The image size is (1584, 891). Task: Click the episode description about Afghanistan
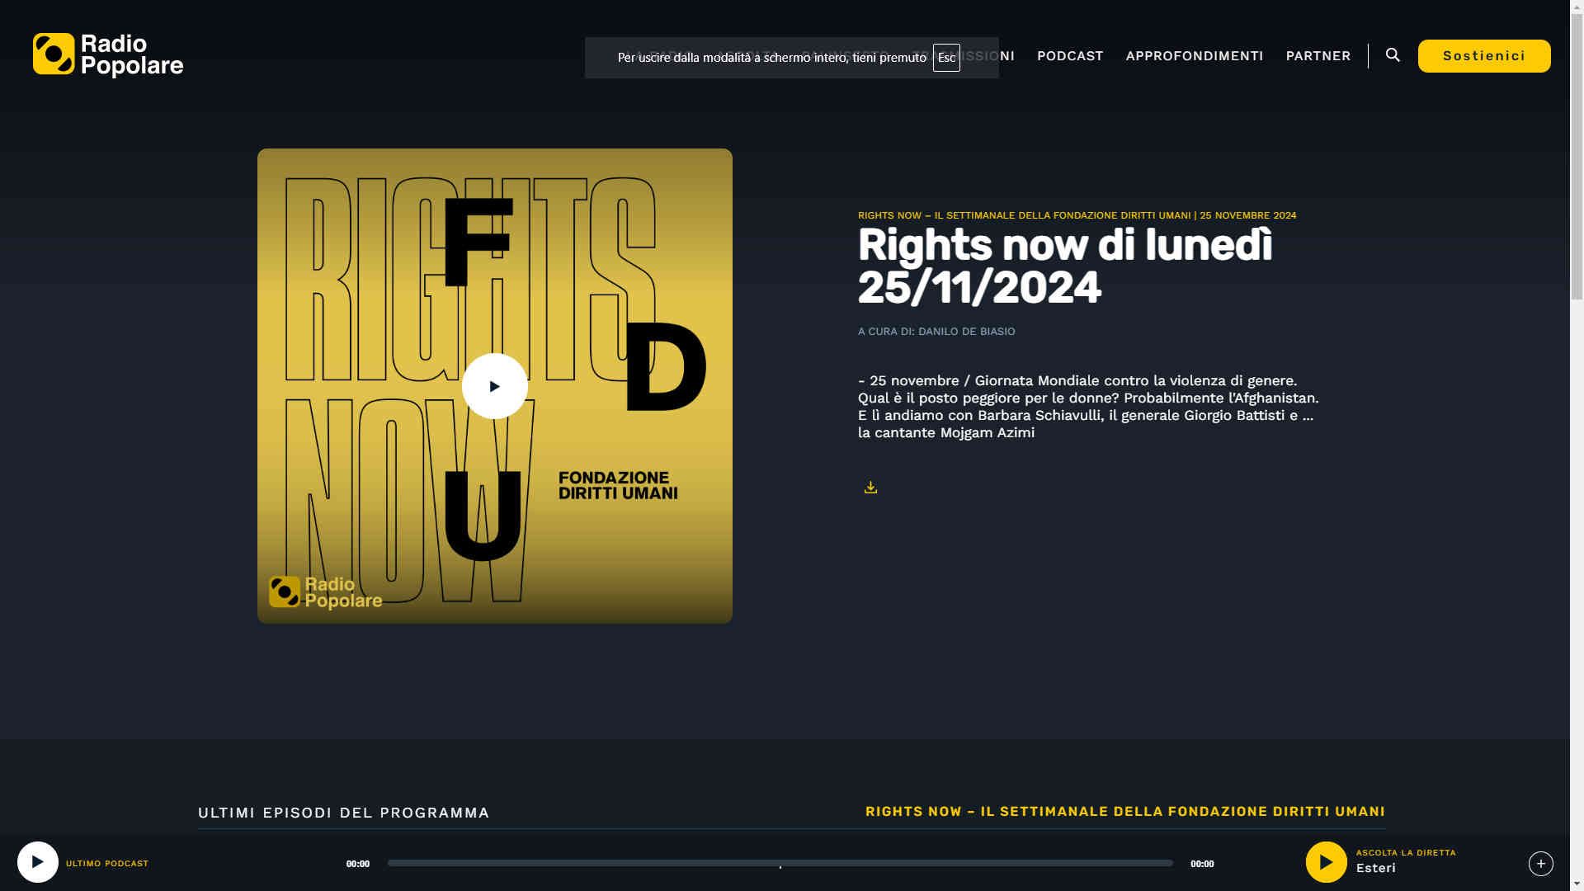pyautogui.click(x=1088, y=407)
